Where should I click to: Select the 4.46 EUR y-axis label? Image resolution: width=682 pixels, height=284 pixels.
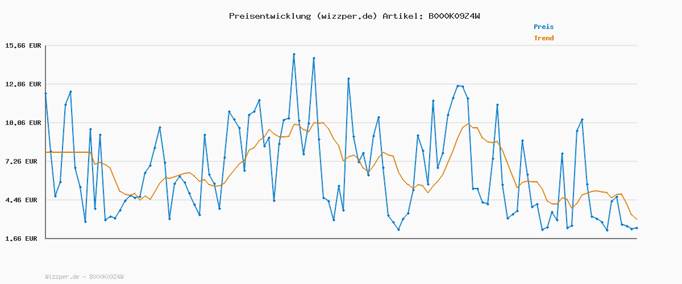[x=23, y=200]
